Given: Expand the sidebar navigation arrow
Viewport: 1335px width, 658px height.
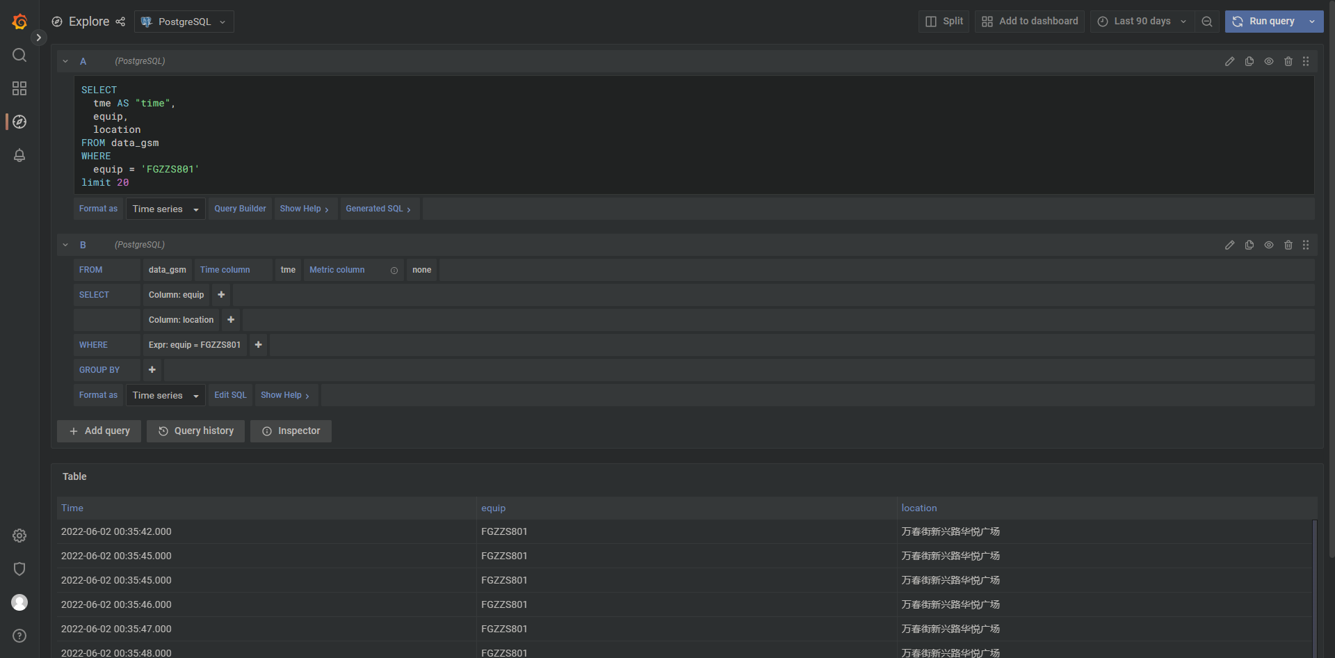Looking at the screenshot, I should click(39, 38).
